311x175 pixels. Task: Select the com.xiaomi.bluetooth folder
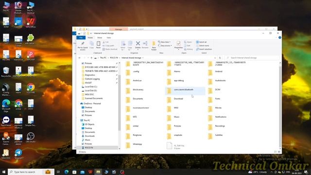pos(185,90)
